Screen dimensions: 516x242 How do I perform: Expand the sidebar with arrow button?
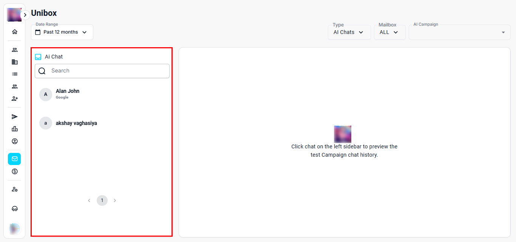25,15
